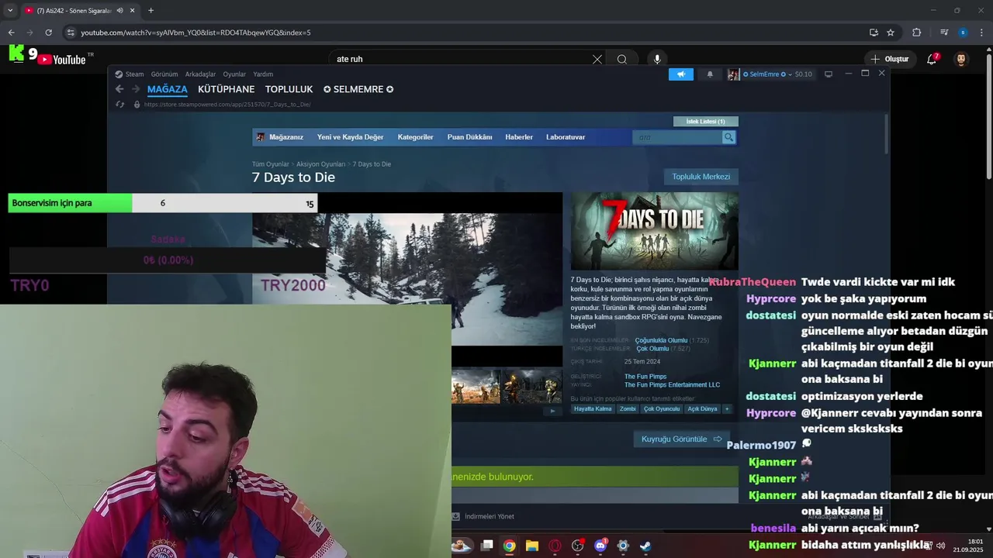Clear the YouTube search box
The height and width of the screenshot is (558, 993).
click(x=597, y=59)
